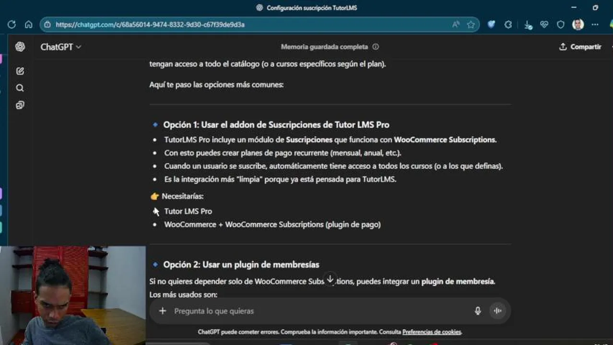Click the webcam video overlay thumbnail

[x=73, y=296]
